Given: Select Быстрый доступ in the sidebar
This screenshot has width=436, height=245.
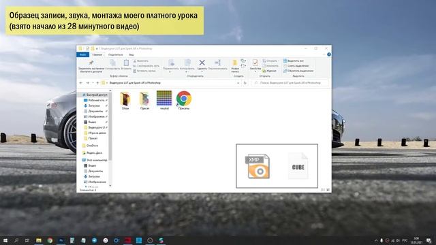Looking at the screenshot, I should click(x=95, y=95).
